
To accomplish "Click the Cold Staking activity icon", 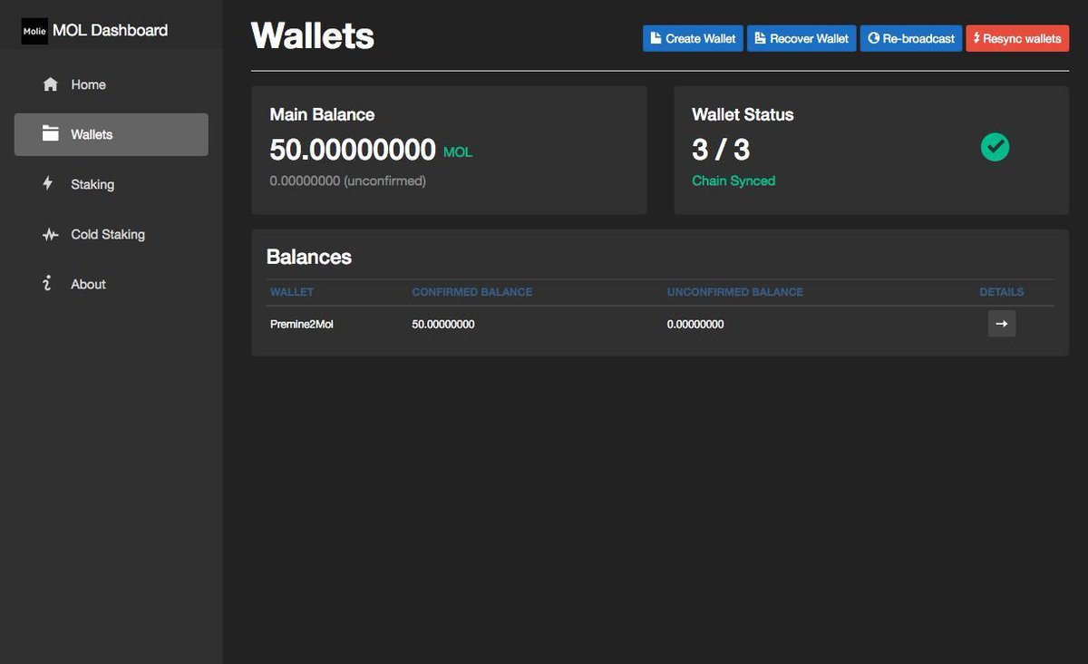I will coord(48,234).
